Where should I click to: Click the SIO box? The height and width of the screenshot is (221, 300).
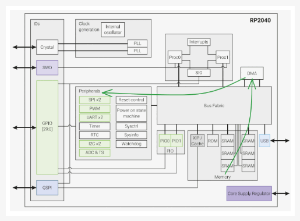(x=199, y=73)
